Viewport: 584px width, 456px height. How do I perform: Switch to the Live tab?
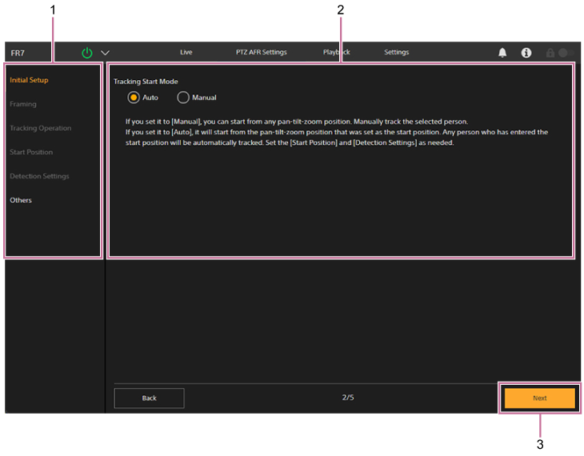186,53
